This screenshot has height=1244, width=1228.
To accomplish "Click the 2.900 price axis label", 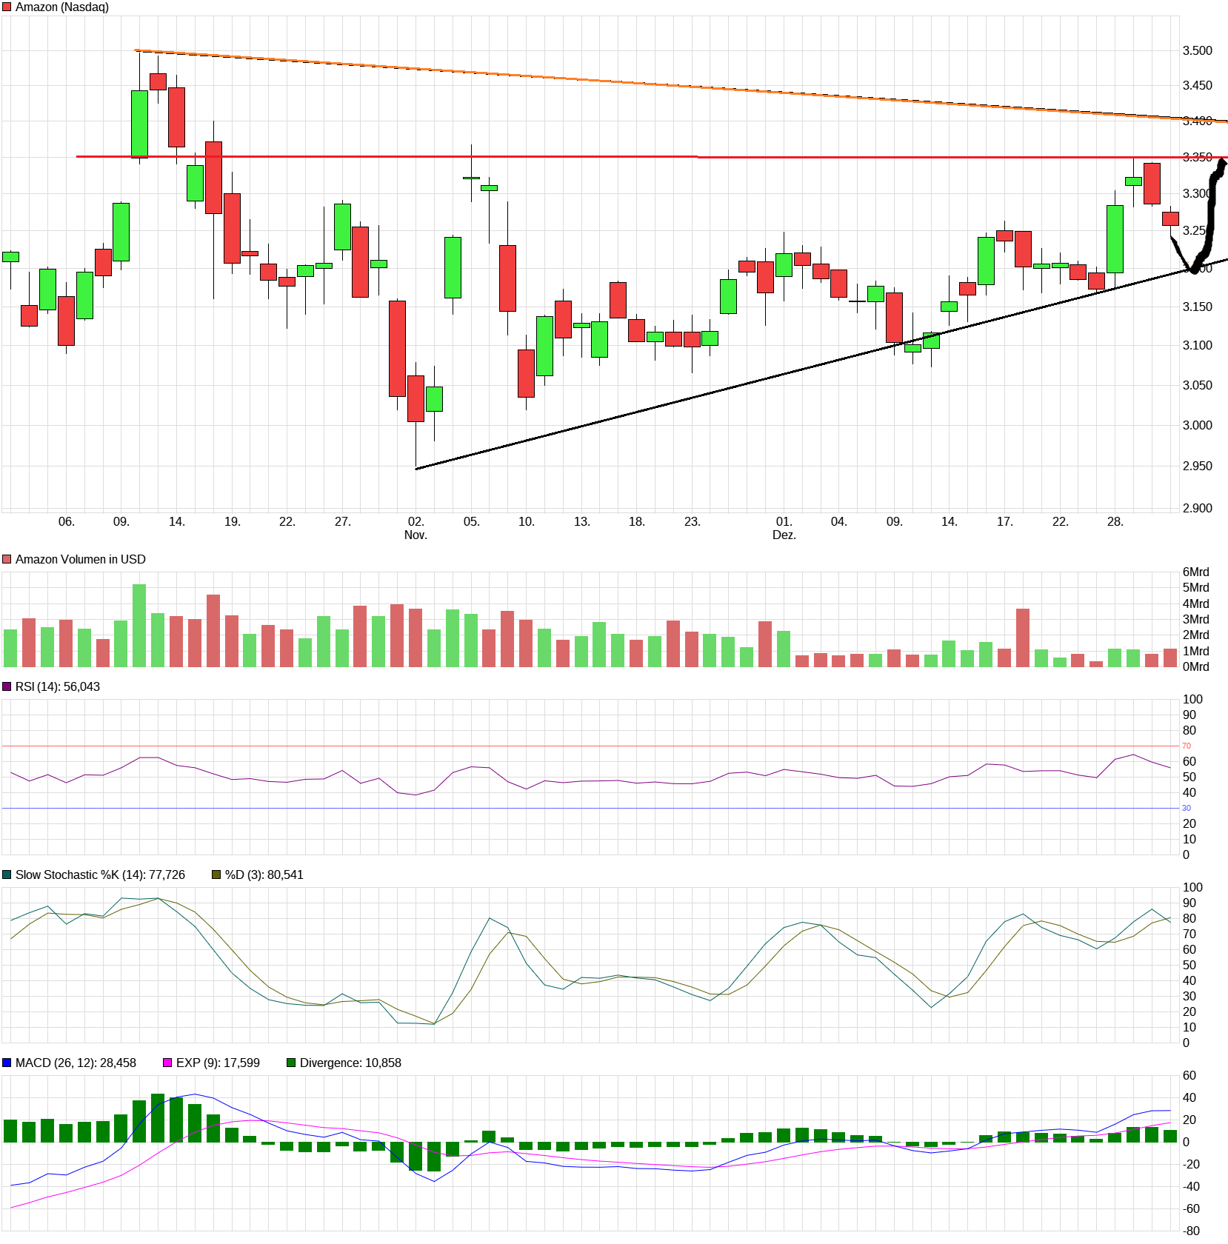I will tap(1198, 508).
